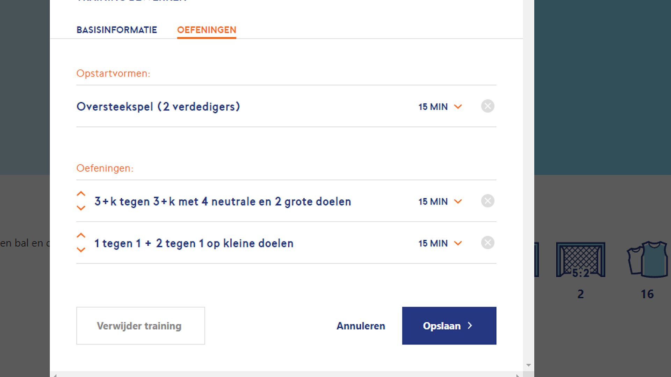Viewport: 671px width, 377px height.
Task: Click the goal icon behind the dialog
Action: pos(580,260)
